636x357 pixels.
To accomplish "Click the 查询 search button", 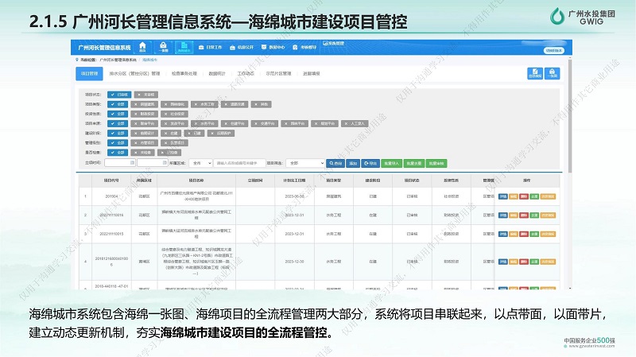I will 335,163.
